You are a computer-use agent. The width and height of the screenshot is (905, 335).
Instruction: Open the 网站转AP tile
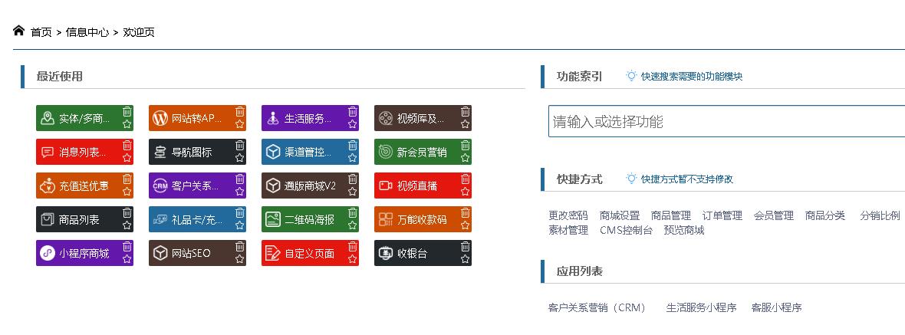coord(197,118)
